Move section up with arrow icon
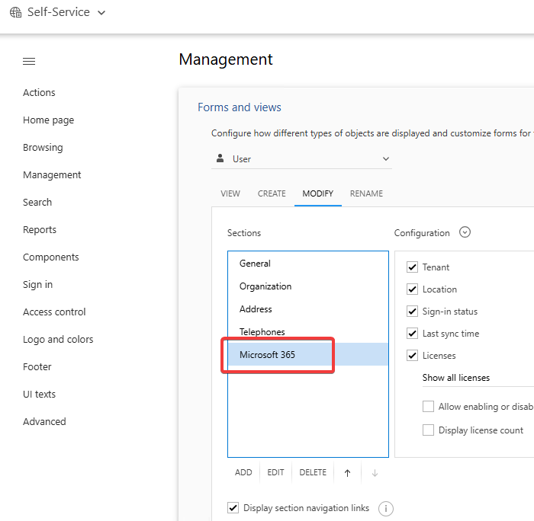This screenshot has width=534, height=521. tap(347, 473)
